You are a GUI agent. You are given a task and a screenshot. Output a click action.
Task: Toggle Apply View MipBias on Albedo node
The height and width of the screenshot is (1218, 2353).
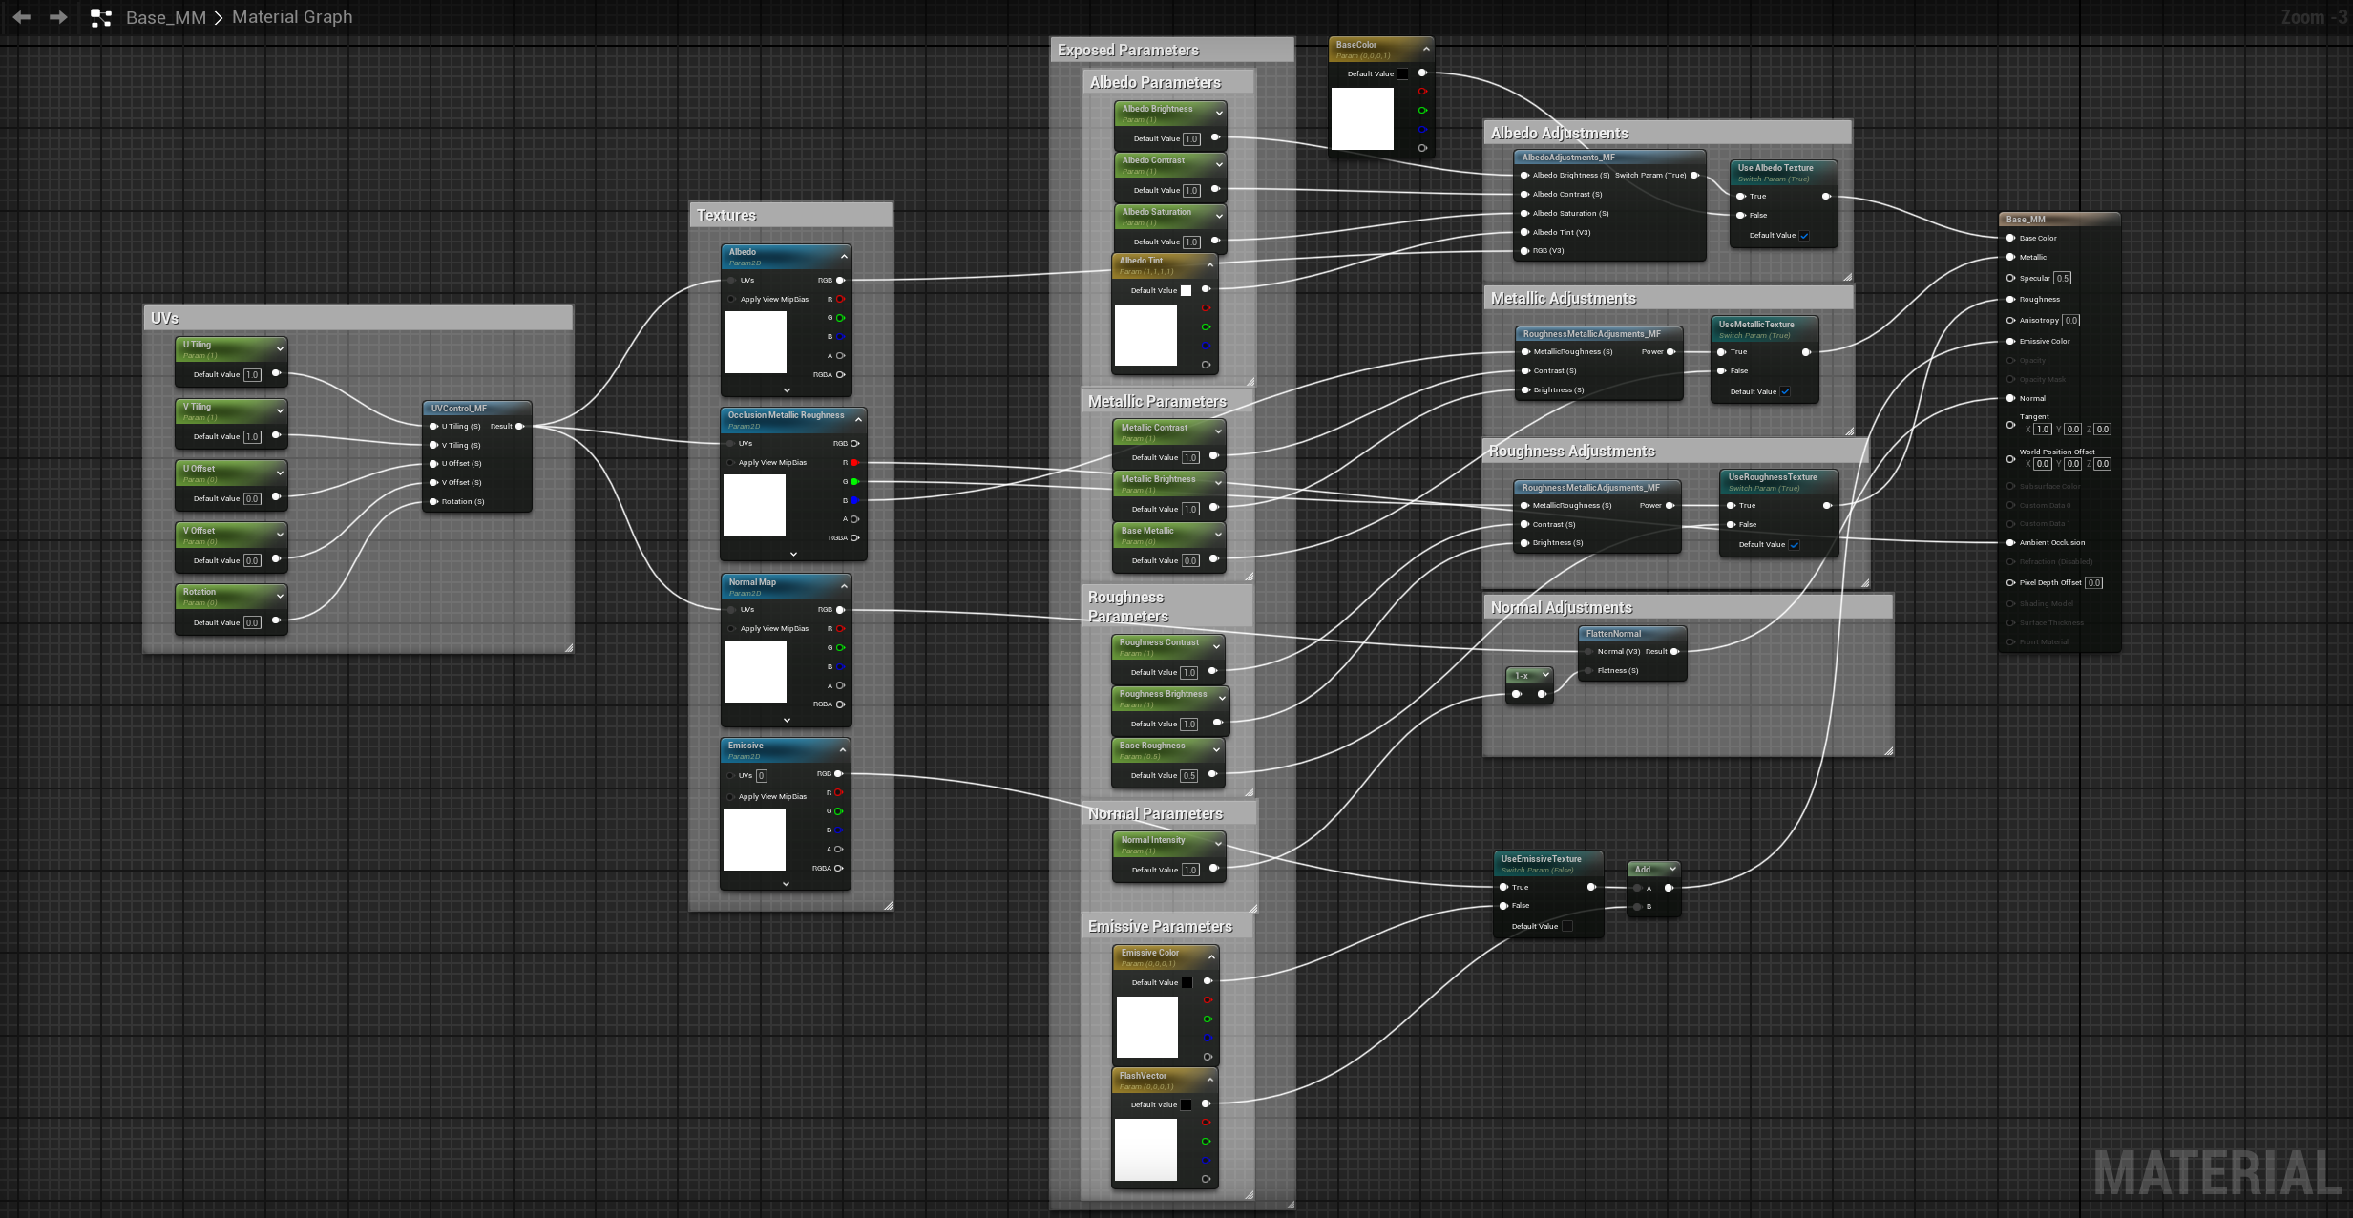[731, 299]
